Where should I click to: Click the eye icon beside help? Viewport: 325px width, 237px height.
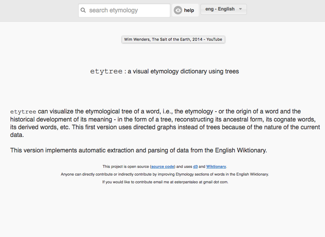178,11
